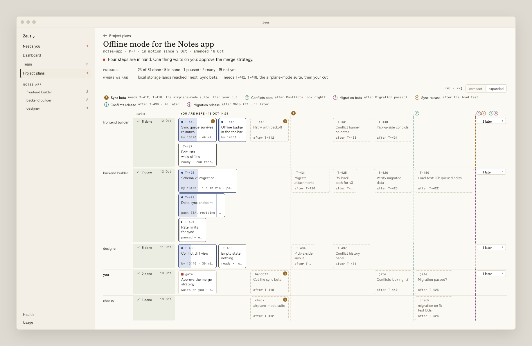Click milestone 4 Sync release legend badge

click(x=417, y=97)
